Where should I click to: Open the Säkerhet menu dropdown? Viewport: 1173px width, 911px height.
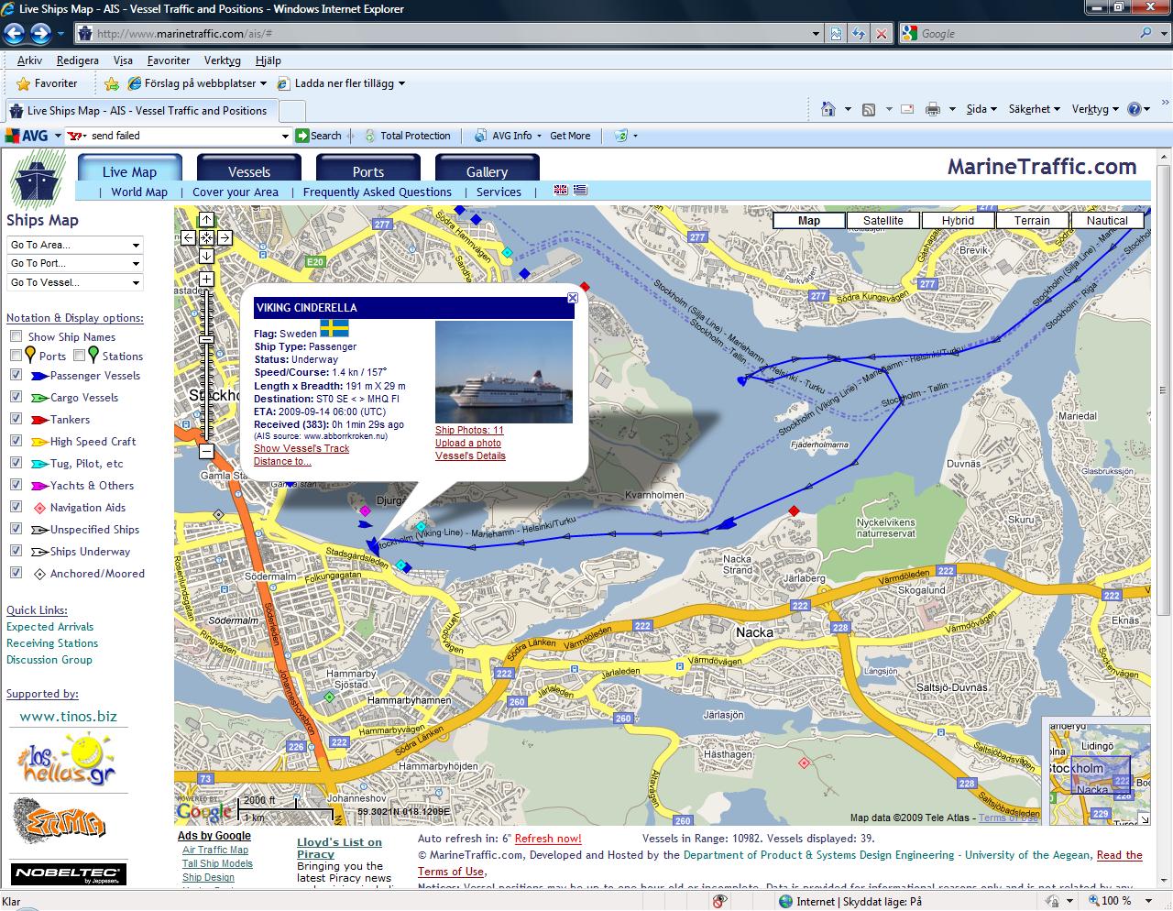[x=1034, y=109]
